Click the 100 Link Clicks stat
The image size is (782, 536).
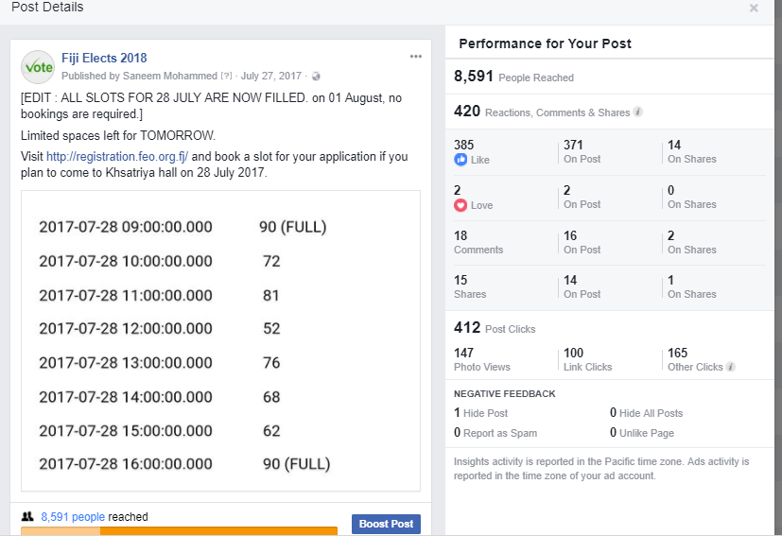[x=587, y=359]
